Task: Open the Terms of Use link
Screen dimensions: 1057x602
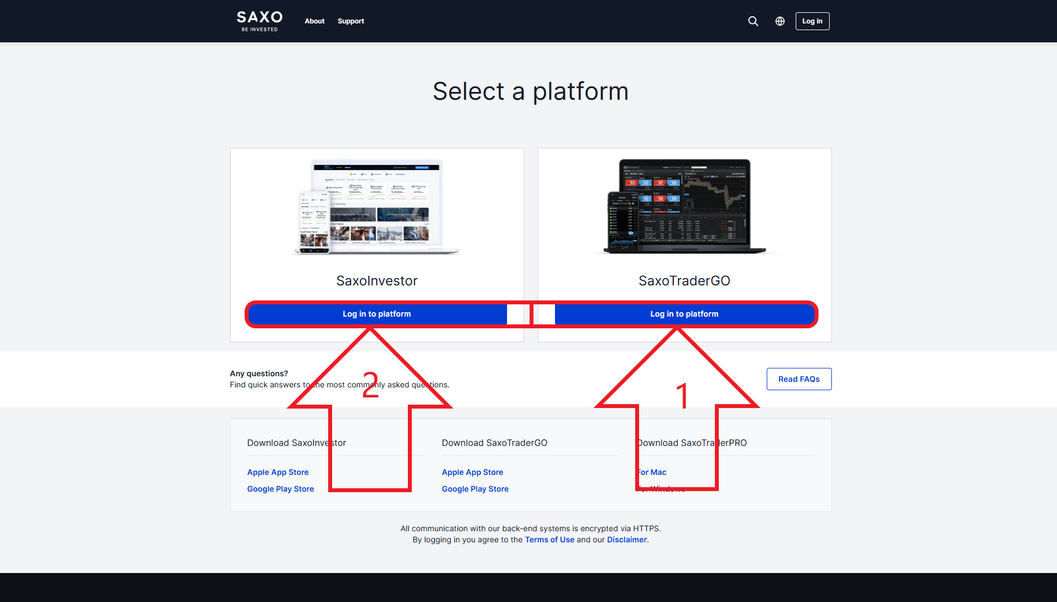Action: 549,540
